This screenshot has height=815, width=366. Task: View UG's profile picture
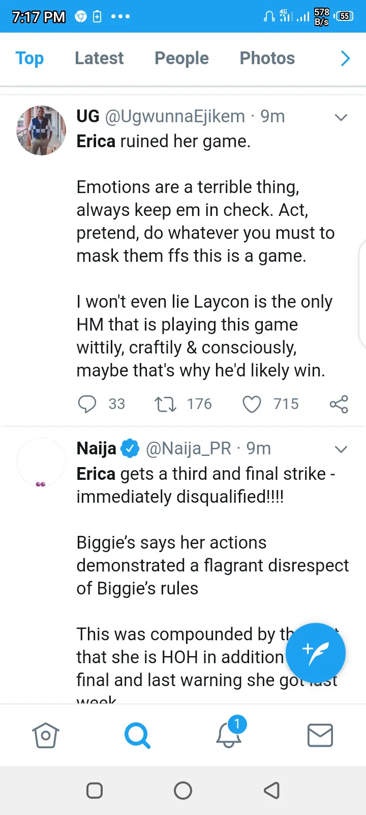41,130
